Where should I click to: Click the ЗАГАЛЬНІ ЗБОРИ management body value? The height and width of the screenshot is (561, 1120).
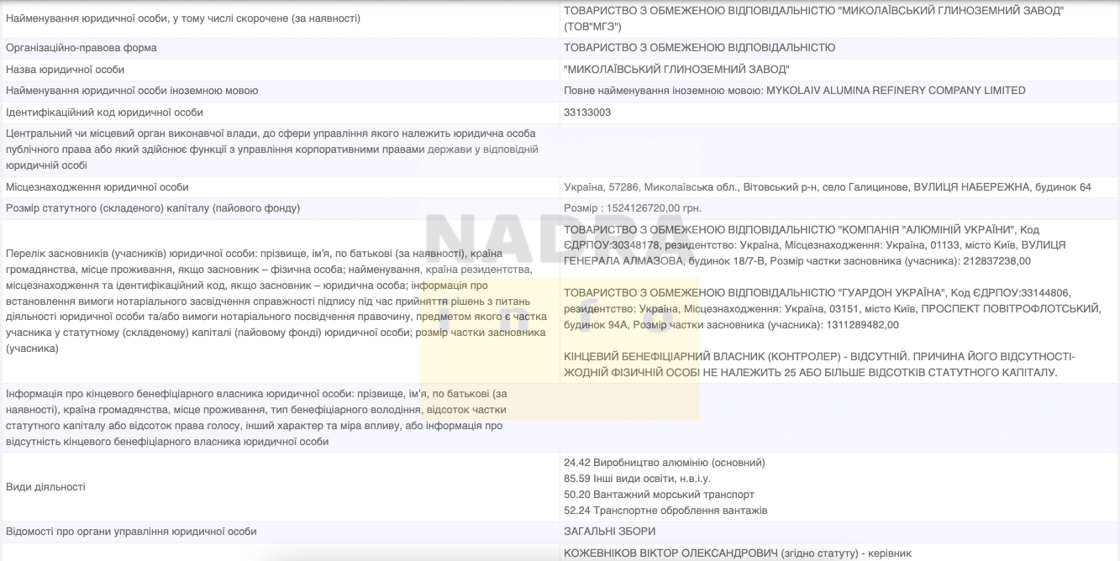(x=609, y=532)
